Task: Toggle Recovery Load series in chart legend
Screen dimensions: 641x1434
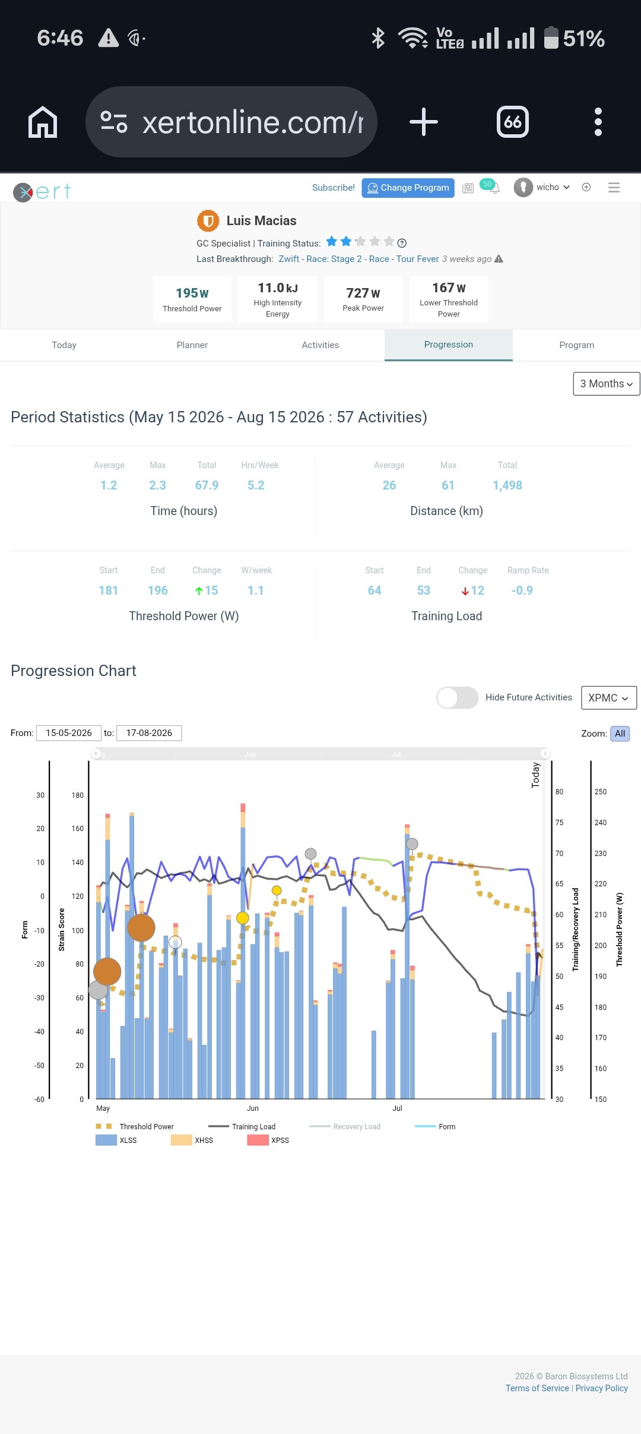Action: tap(345, 1126)
